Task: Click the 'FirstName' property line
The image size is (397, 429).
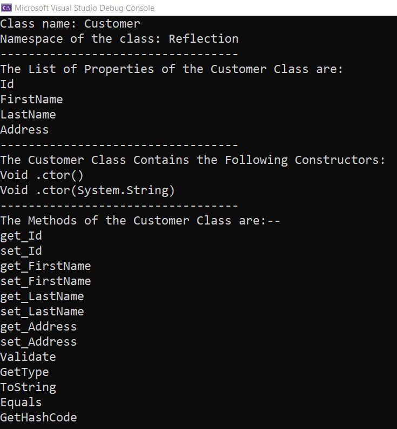Action: (x=31, y=100)
